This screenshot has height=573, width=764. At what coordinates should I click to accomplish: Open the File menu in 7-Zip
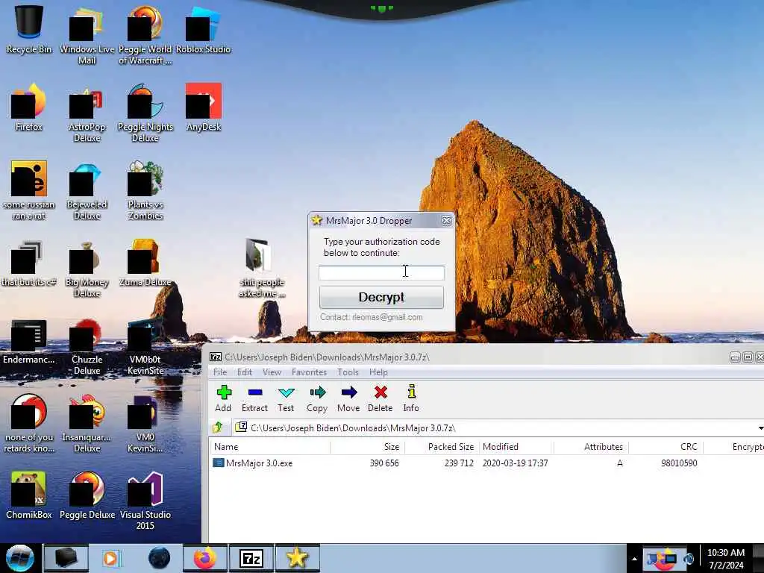pos(220,372)
